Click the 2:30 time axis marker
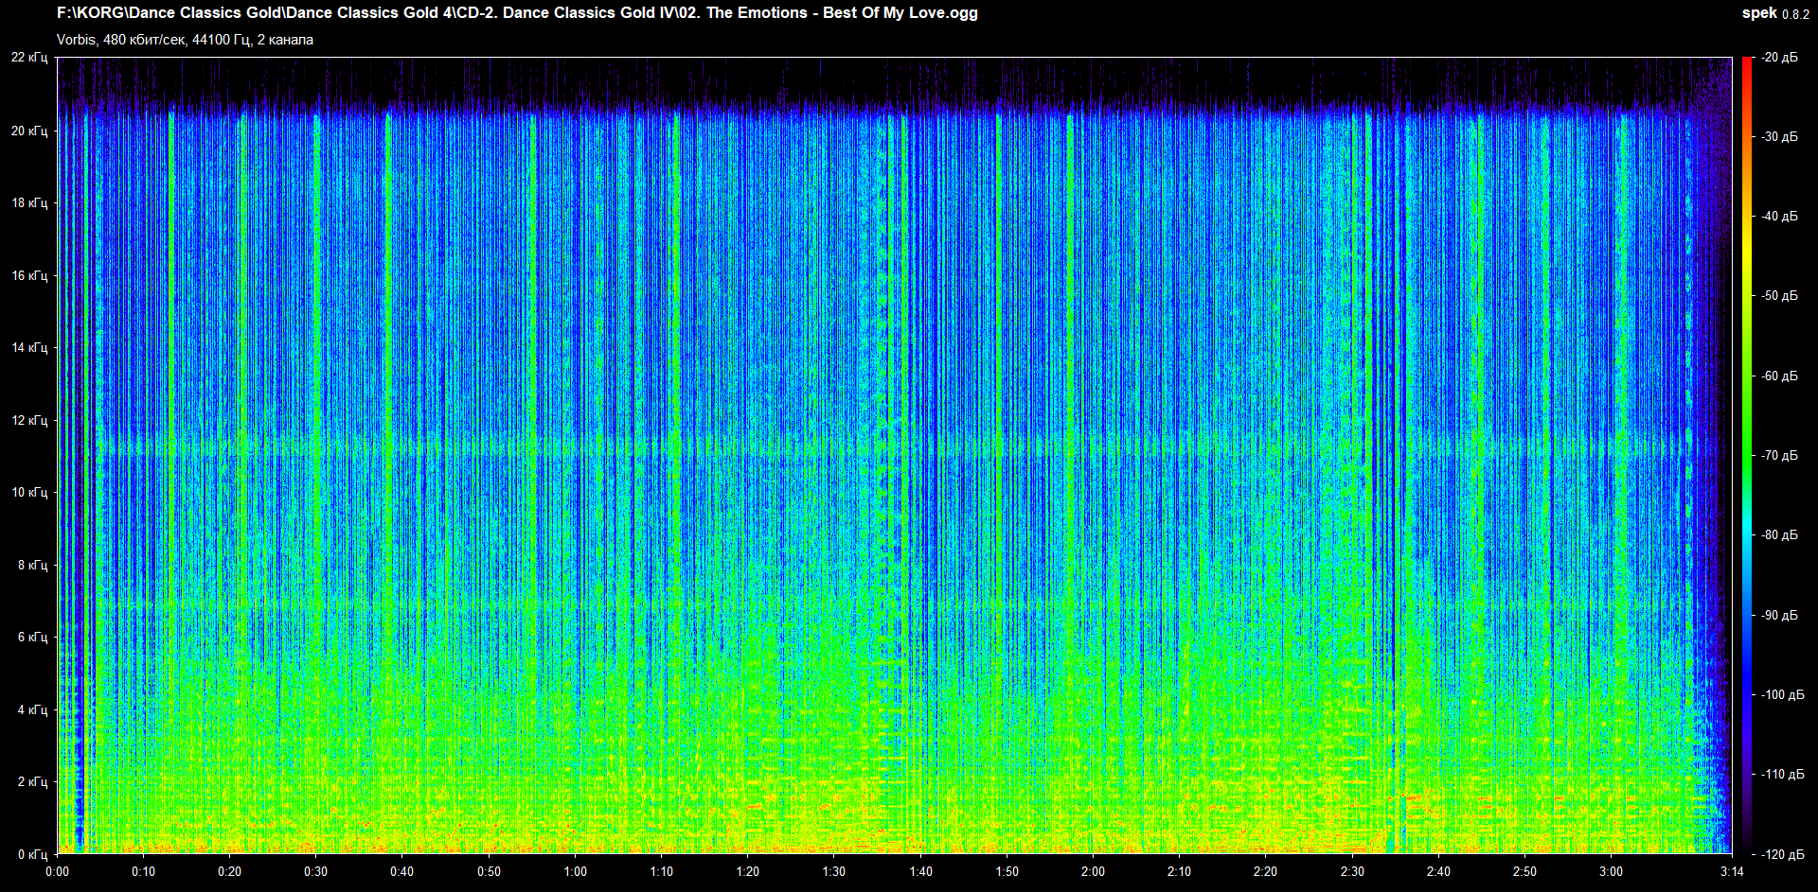This screenshot has height=892, width=1818. (x=1352, y=871)
